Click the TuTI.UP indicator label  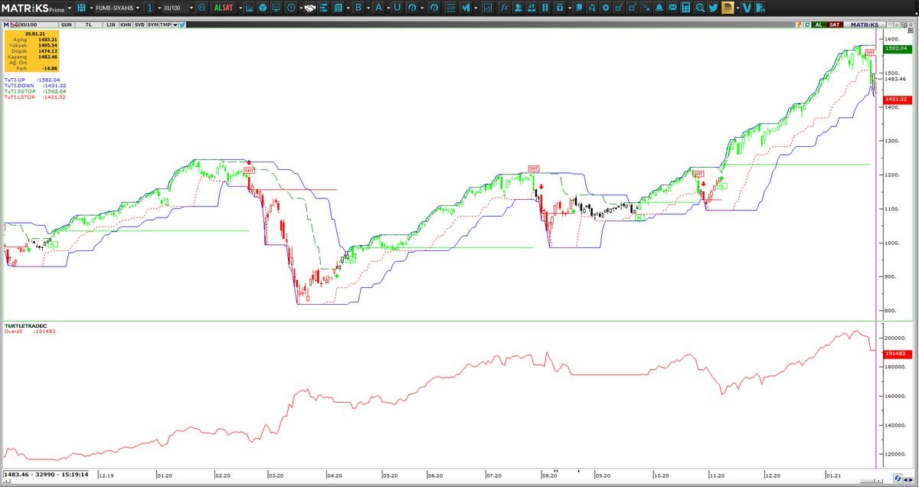[16, 79]
